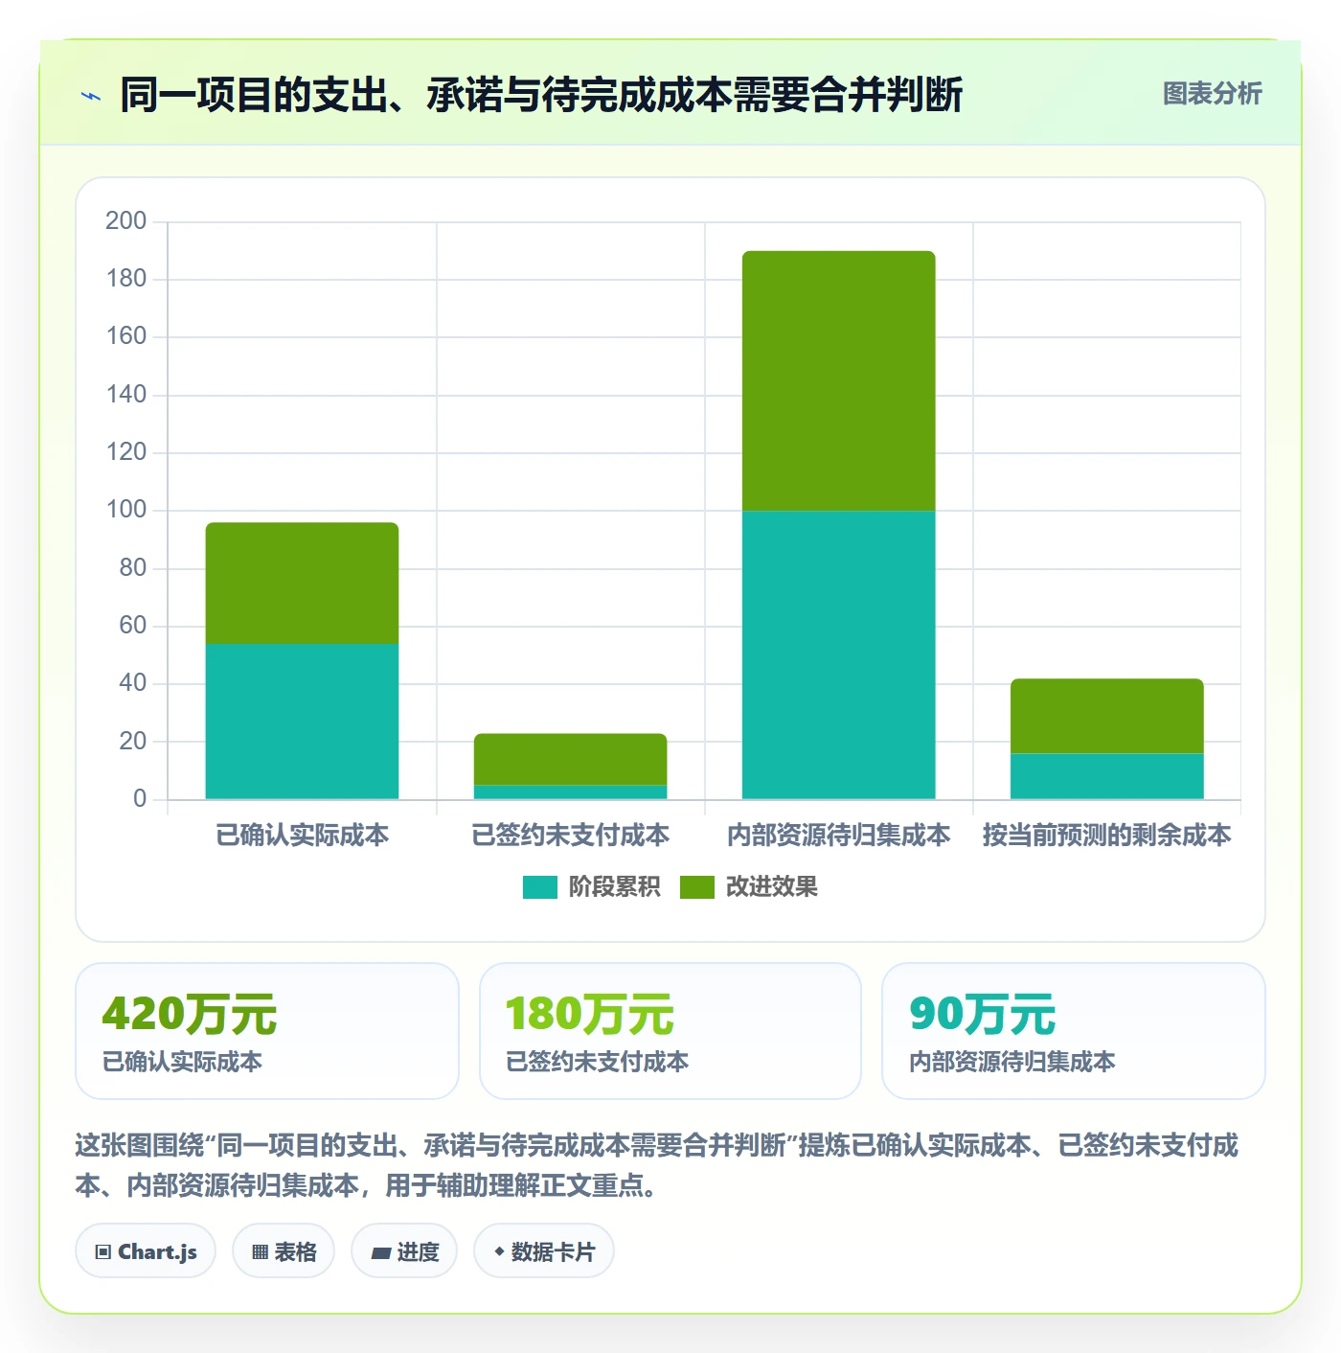Toggle the 改进效果 green legend swatch
This screenshot has height=1353, width=1341.
tap(696, 887)
